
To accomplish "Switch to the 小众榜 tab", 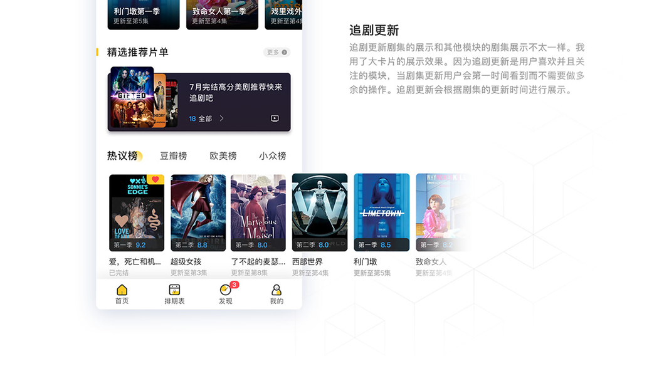I will click(x=273, y=156).
